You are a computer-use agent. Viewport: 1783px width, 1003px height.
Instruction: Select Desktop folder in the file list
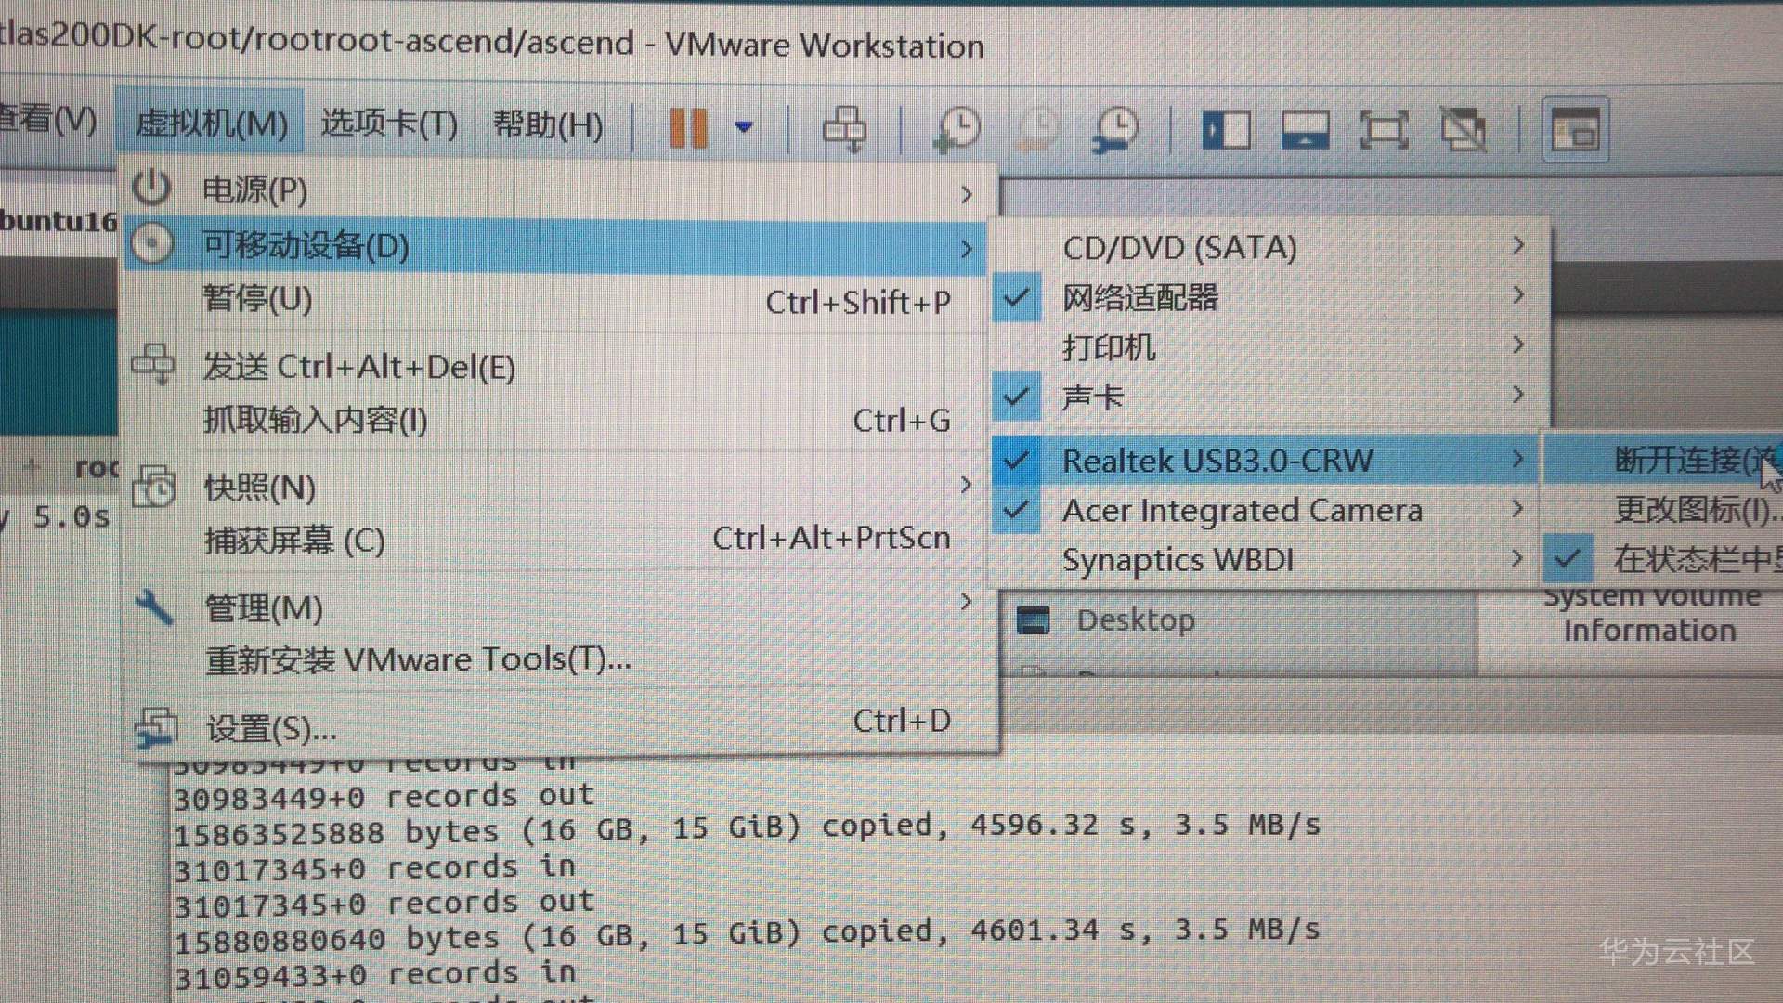click(x=1135, y=620)
